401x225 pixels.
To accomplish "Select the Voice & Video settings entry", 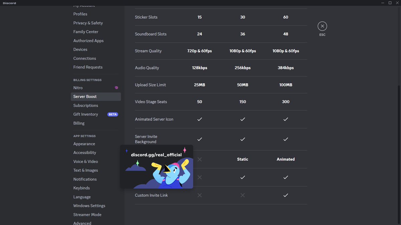I will 86,161.
